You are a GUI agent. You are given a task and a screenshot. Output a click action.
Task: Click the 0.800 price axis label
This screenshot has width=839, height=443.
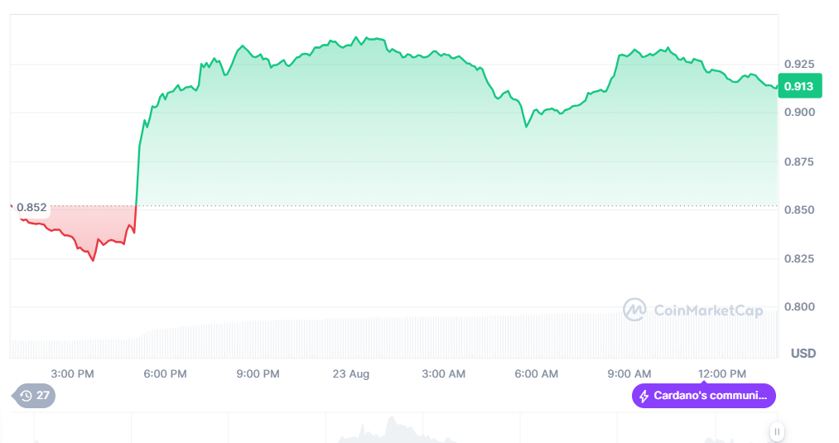pyautogui.click(x=799, y=307)
